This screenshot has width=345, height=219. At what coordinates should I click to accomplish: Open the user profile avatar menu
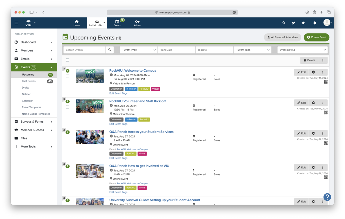[x=328, y=23]
